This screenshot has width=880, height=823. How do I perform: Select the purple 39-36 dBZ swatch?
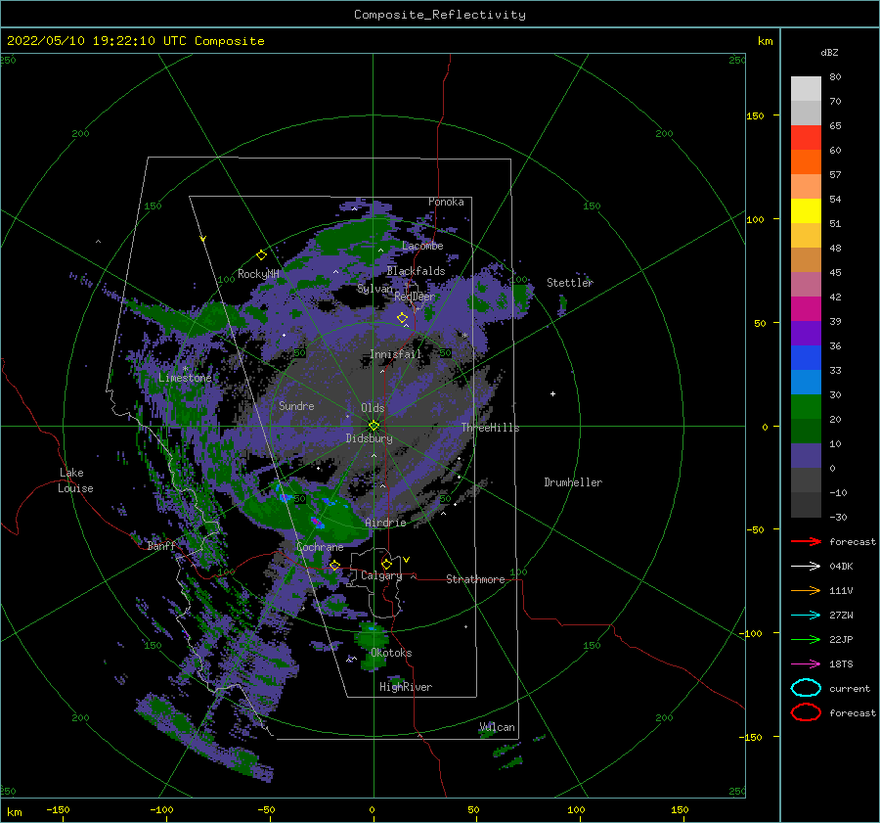tap(806, 333)
